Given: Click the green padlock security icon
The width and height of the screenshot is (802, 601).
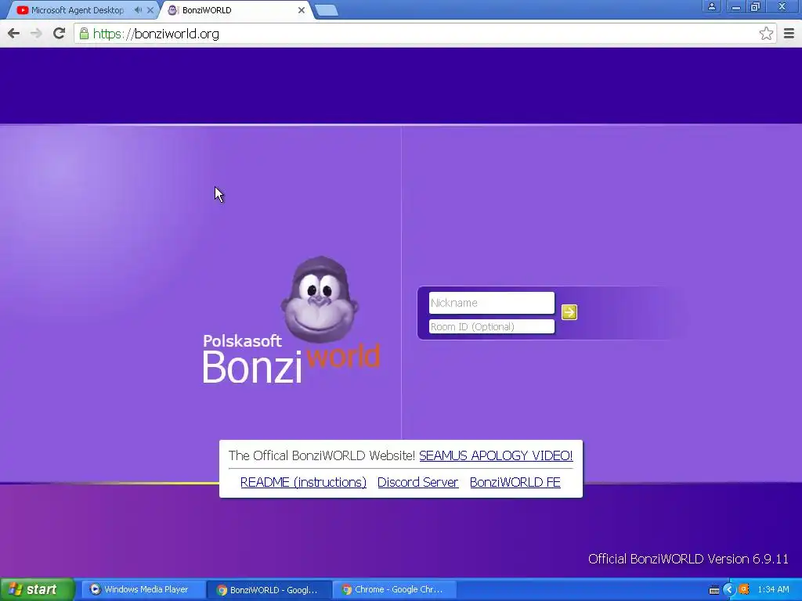Looking at the screenshot, I should tap(84, 34).
